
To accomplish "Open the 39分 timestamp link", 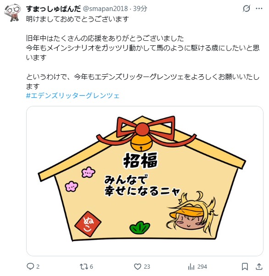I will (140, 9).
